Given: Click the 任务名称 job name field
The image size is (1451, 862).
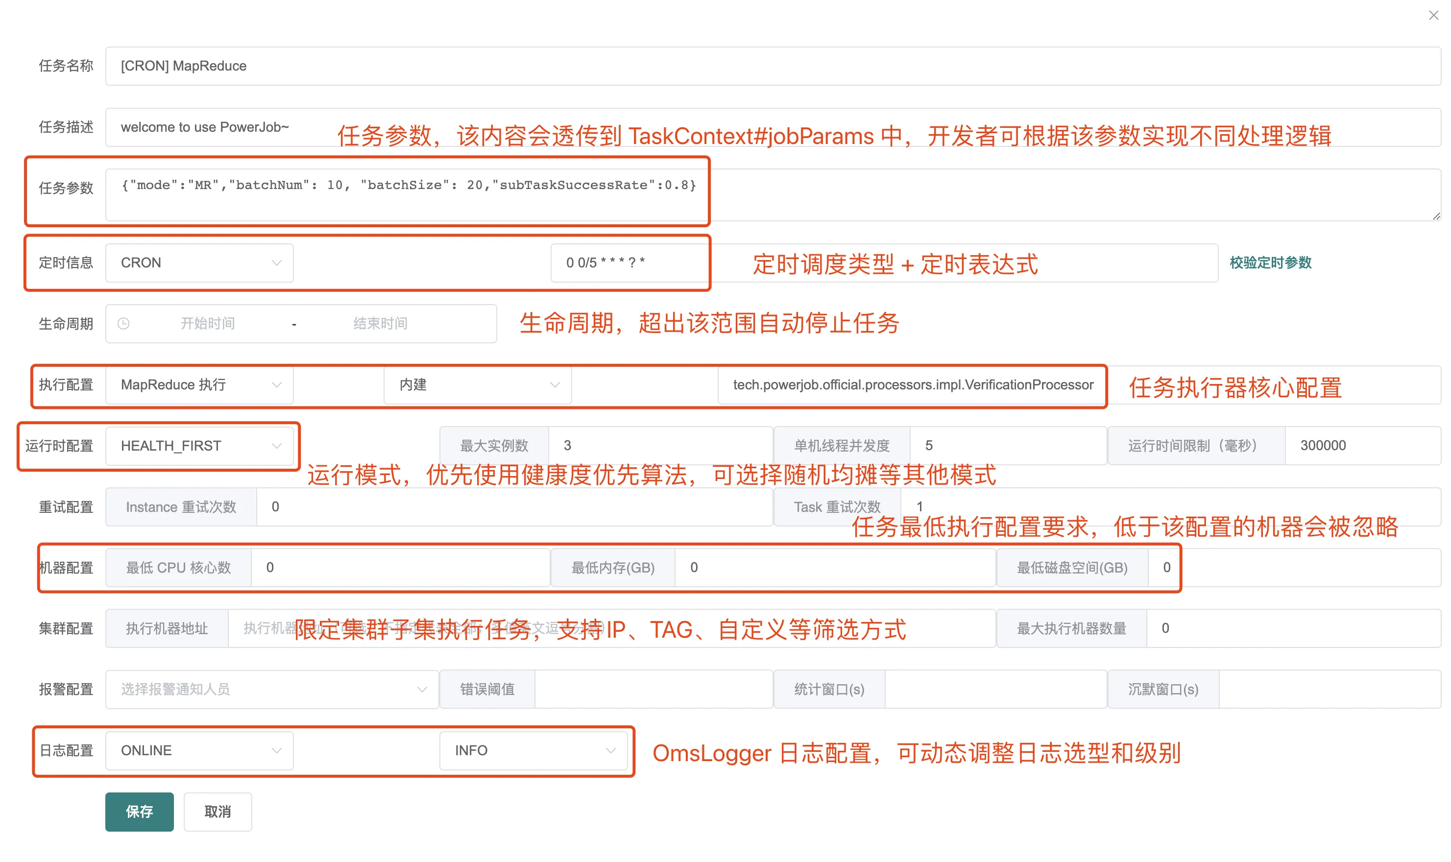Looking at the screenshot, I should 773,66.
